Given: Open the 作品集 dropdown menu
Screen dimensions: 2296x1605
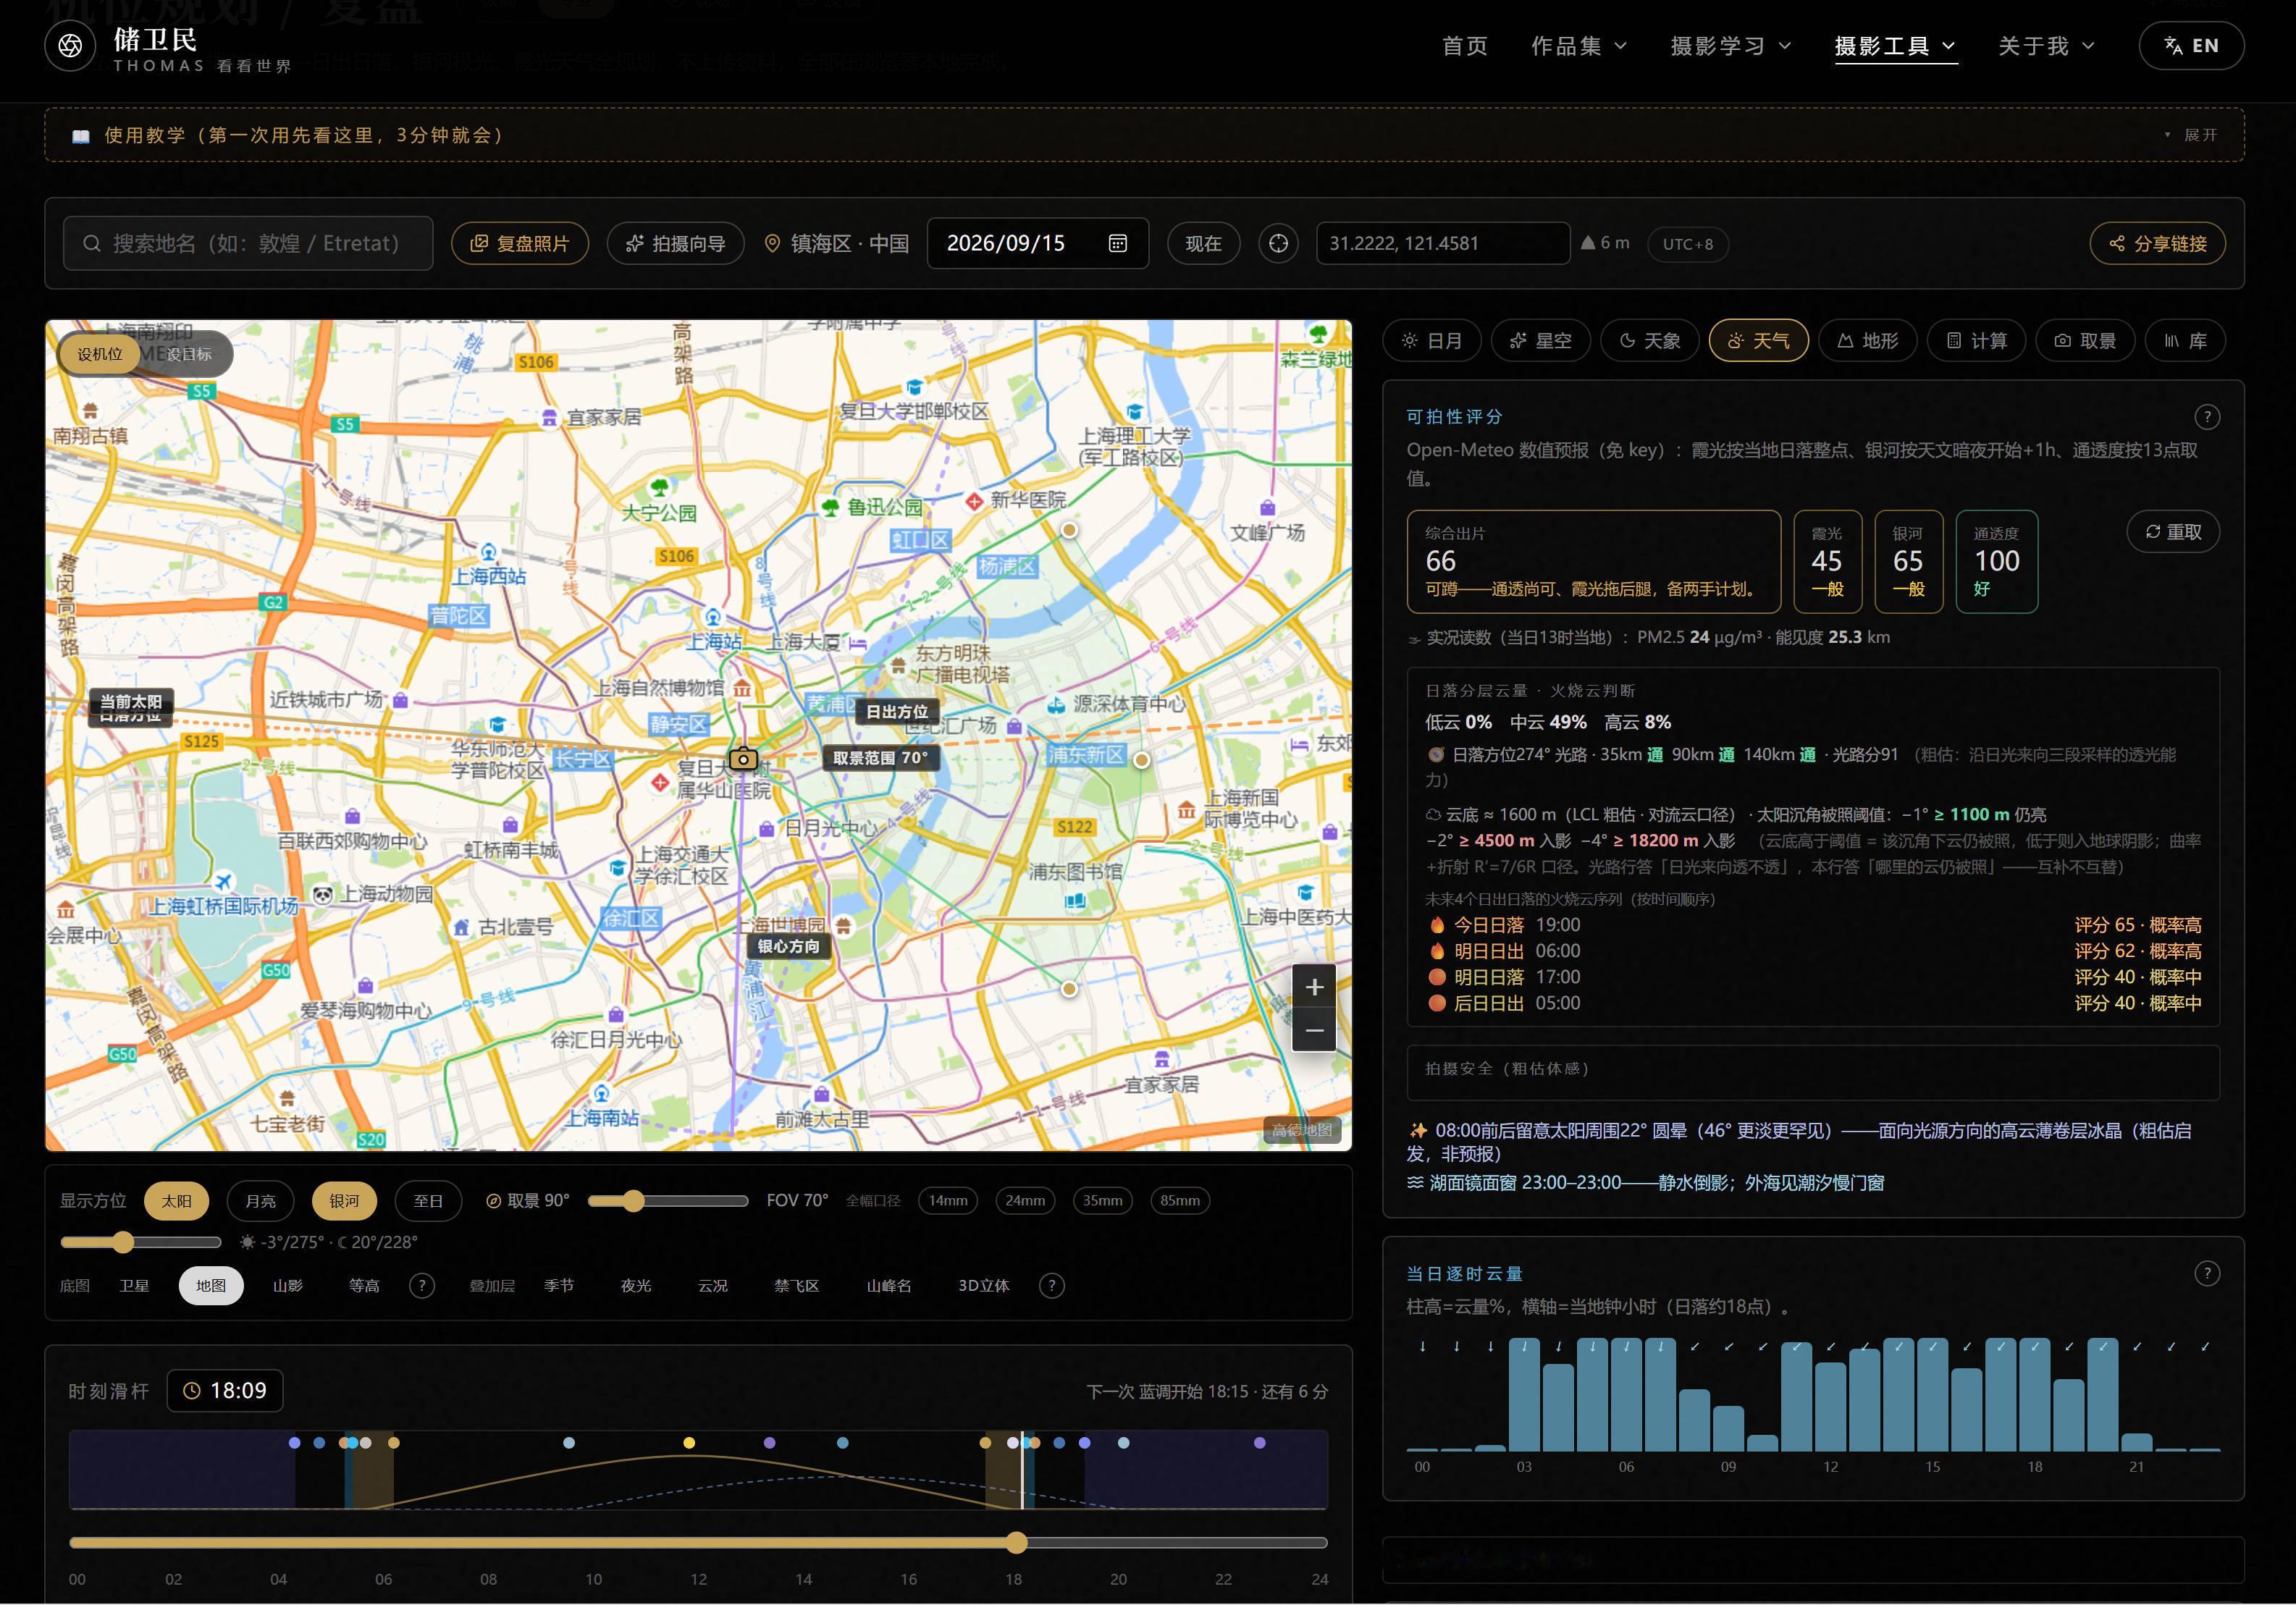Looking at the screenshot, I should [x=1579, y=46].
